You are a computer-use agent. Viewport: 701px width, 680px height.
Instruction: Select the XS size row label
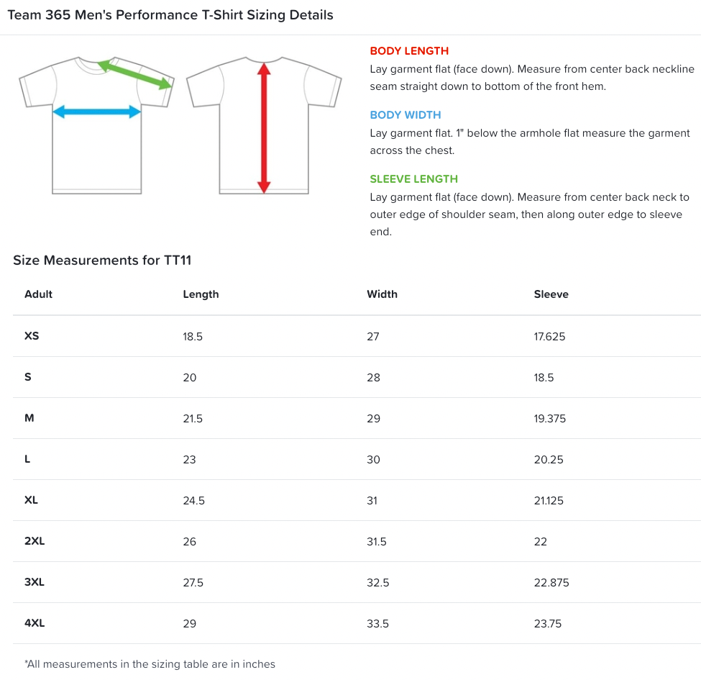32,336
